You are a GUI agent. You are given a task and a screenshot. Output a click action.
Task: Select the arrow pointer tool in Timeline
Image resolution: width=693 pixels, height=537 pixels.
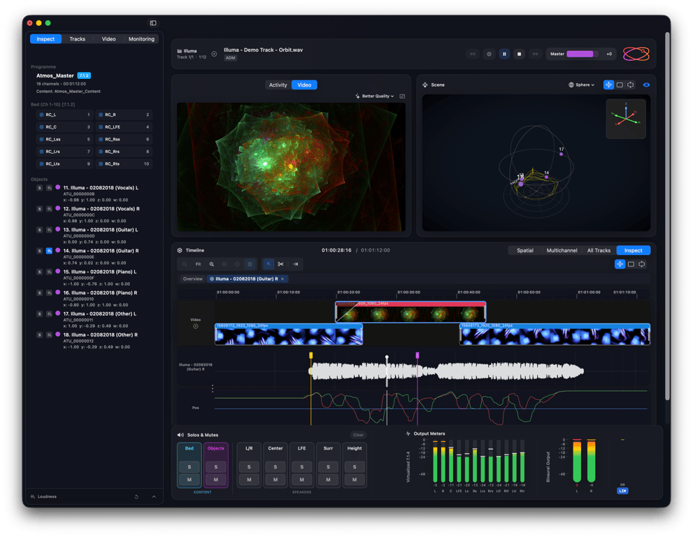pos(268,264)
